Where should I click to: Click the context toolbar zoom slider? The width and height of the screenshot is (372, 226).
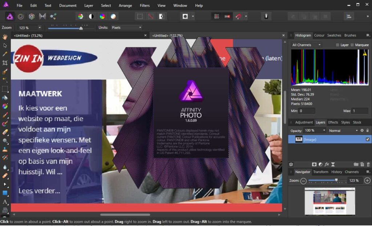coord(71,28)
